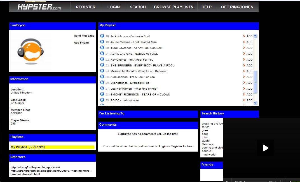Viewport: 300px width, 182px height.
Task: Play track 22 Ray Charles song
Action: pos(102,59)
